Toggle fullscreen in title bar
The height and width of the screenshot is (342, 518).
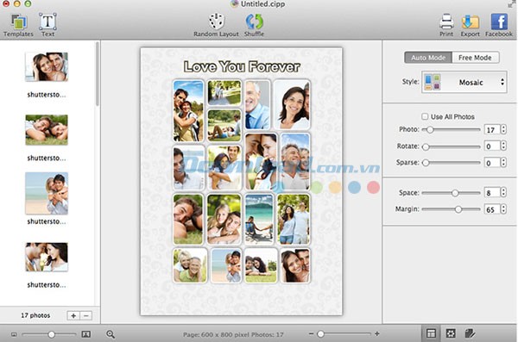pos(511,4)
